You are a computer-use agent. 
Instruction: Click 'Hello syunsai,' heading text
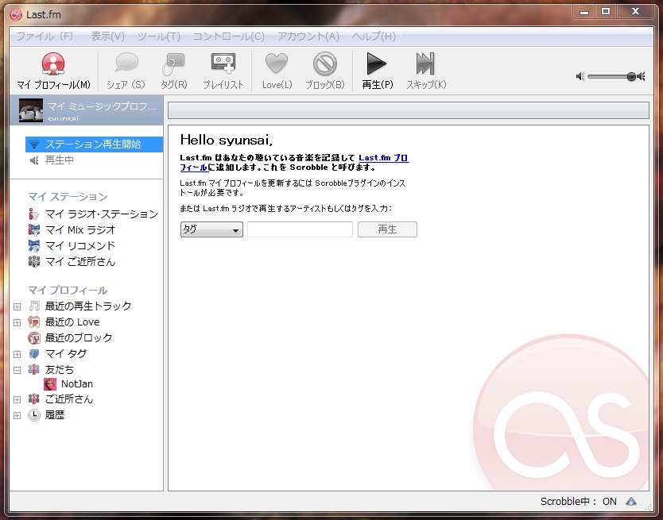point(227,140)
